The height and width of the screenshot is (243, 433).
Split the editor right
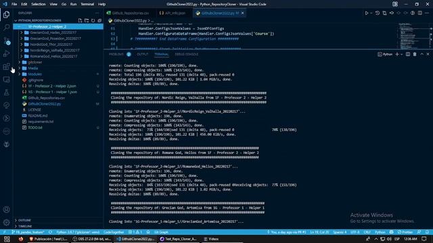coord(419,13)
